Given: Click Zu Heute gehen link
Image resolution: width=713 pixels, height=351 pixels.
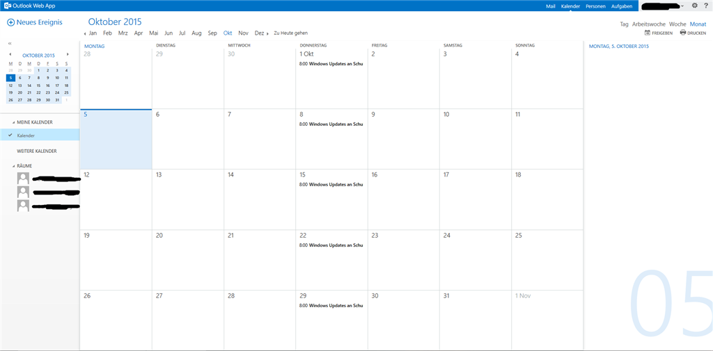Looking at the screenshot, I should pos(290,33).
